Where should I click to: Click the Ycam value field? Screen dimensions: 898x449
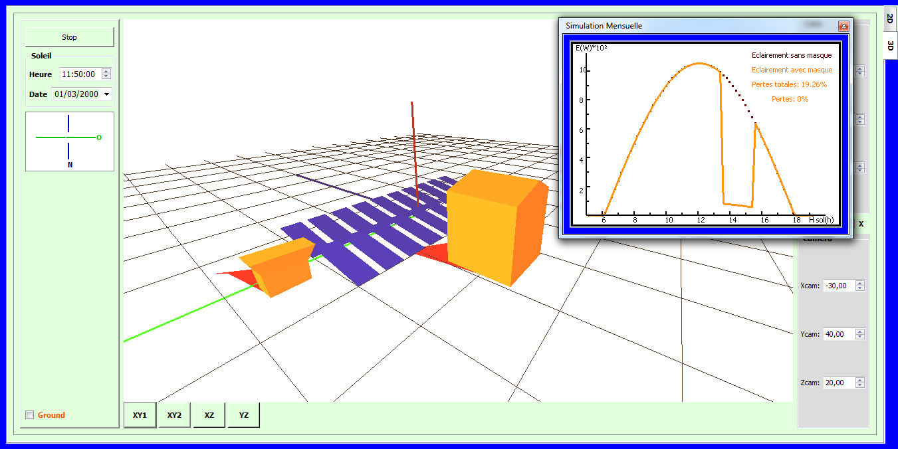pos(839,334)
